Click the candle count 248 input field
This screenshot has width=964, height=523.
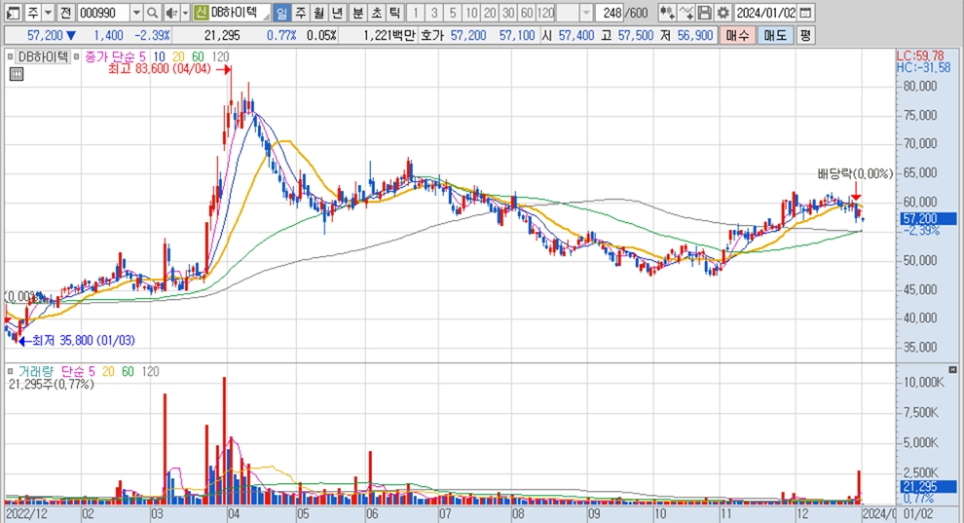[610, 13]
